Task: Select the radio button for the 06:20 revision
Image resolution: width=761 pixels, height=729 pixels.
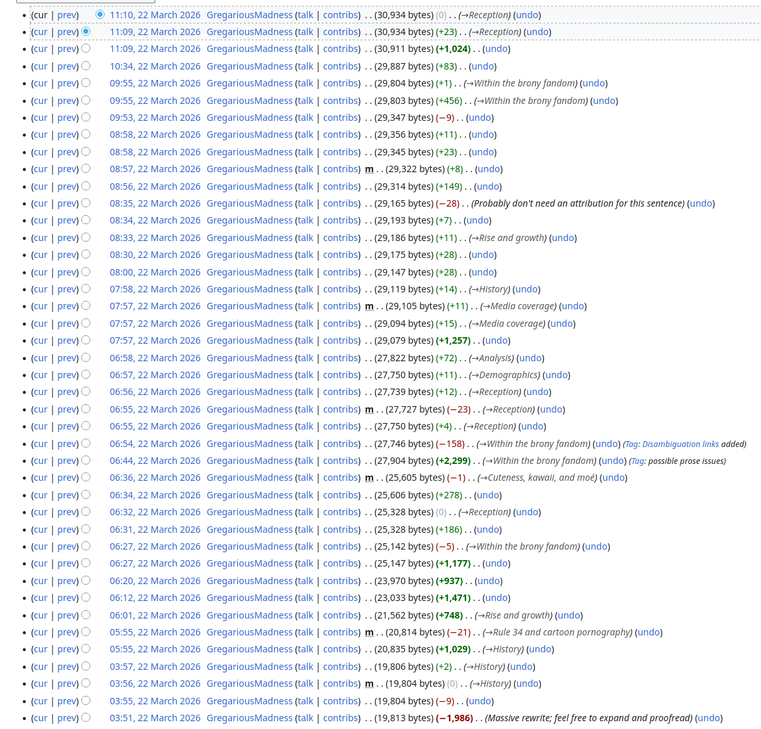Action: [x=86, y=580]
